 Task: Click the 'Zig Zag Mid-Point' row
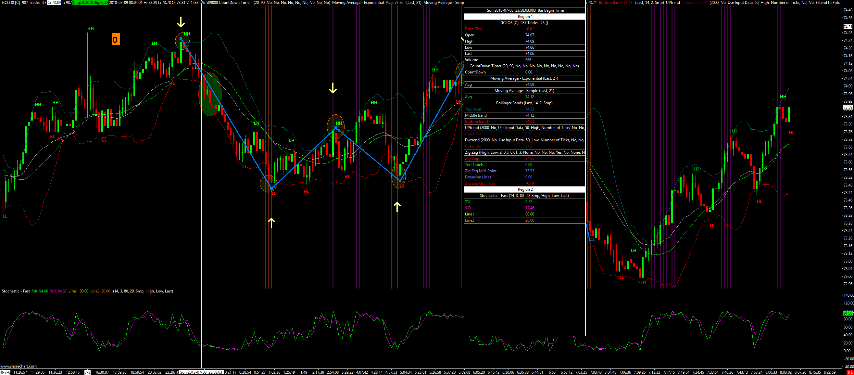click(x=480, y=171)
